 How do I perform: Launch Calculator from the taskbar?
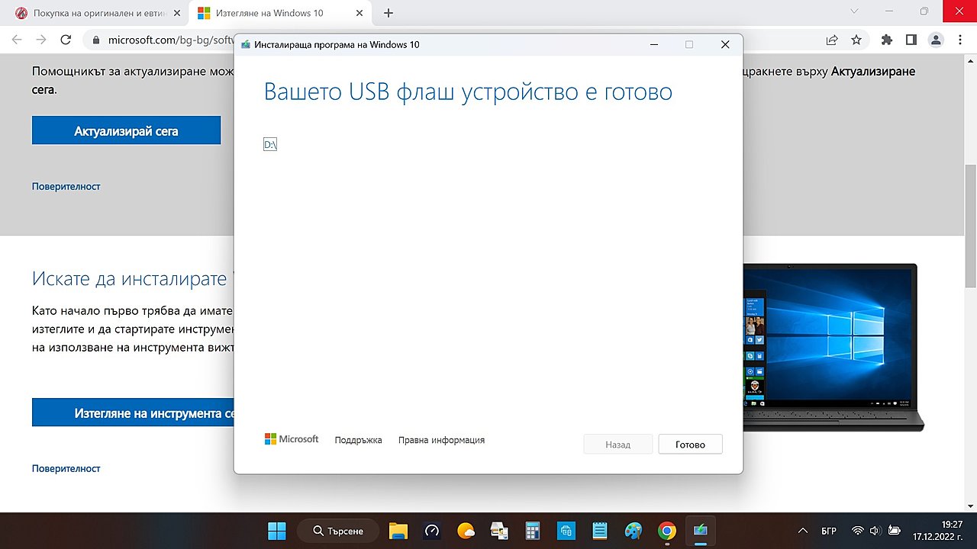click(532, 531)
